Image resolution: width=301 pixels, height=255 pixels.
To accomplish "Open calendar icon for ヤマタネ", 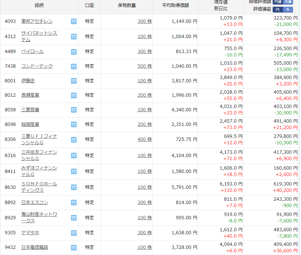I will click(x=74, y=233).
